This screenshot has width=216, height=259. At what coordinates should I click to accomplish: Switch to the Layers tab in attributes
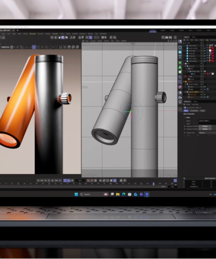point(195,101)
